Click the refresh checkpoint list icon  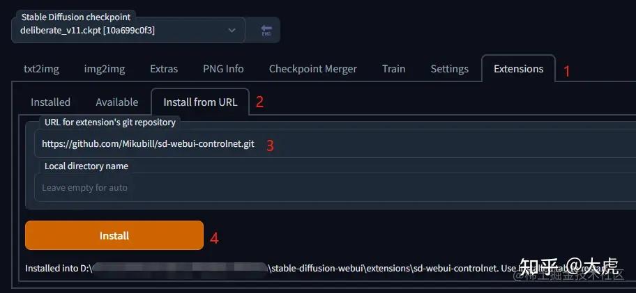point(266,31)
